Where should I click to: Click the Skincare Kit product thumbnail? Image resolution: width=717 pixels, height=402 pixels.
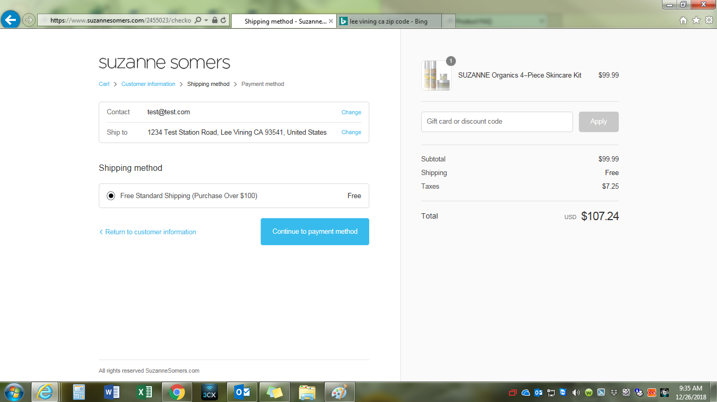click(x=436, y=75)
